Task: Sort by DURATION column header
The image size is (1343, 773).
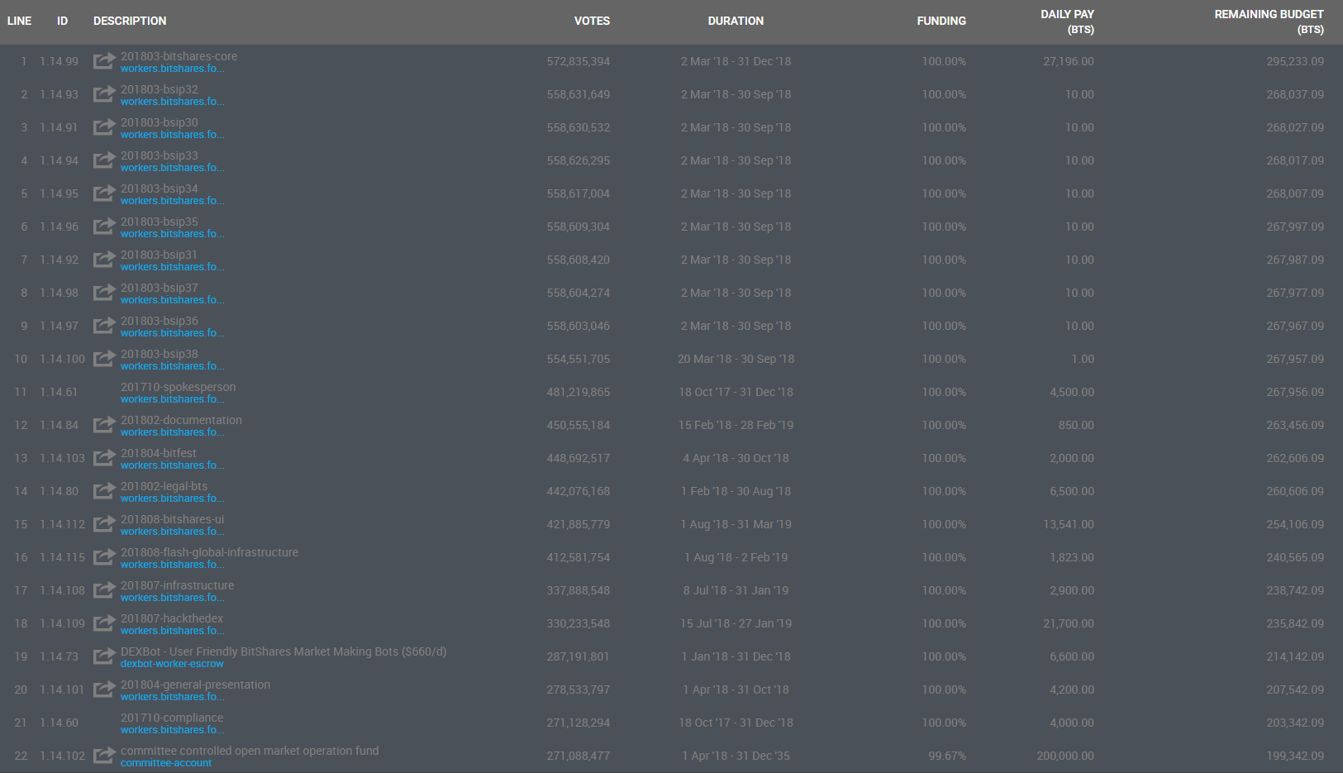Action: 736,21
